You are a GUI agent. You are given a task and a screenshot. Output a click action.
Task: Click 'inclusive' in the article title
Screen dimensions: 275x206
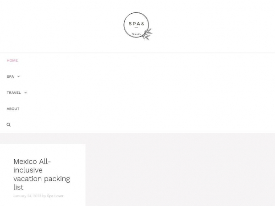tap(28, 170)
